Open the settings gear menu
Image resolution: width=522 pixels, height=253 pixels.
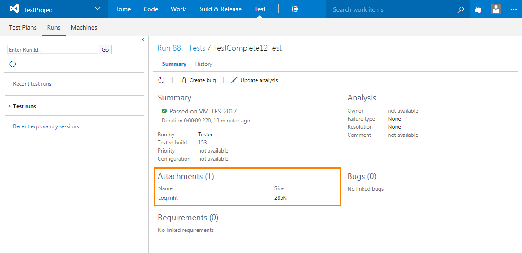(x=295, y=9)
